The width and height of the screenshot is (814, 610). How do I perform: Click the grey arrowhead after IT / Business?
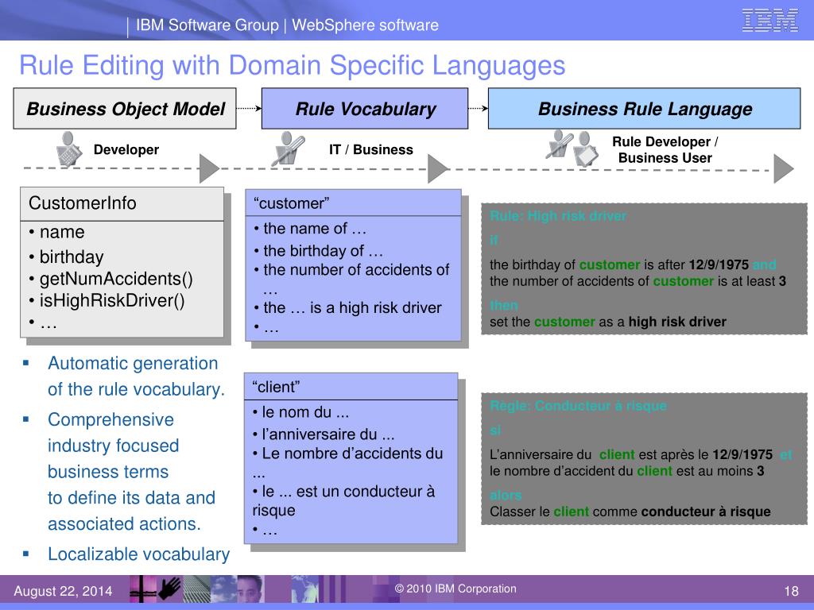[438, 168]
